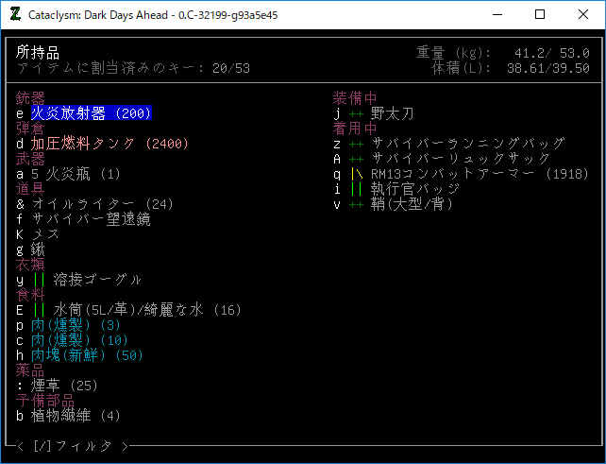Select the メス item
This screenshot has height=464, width=606.
(47, 234)
